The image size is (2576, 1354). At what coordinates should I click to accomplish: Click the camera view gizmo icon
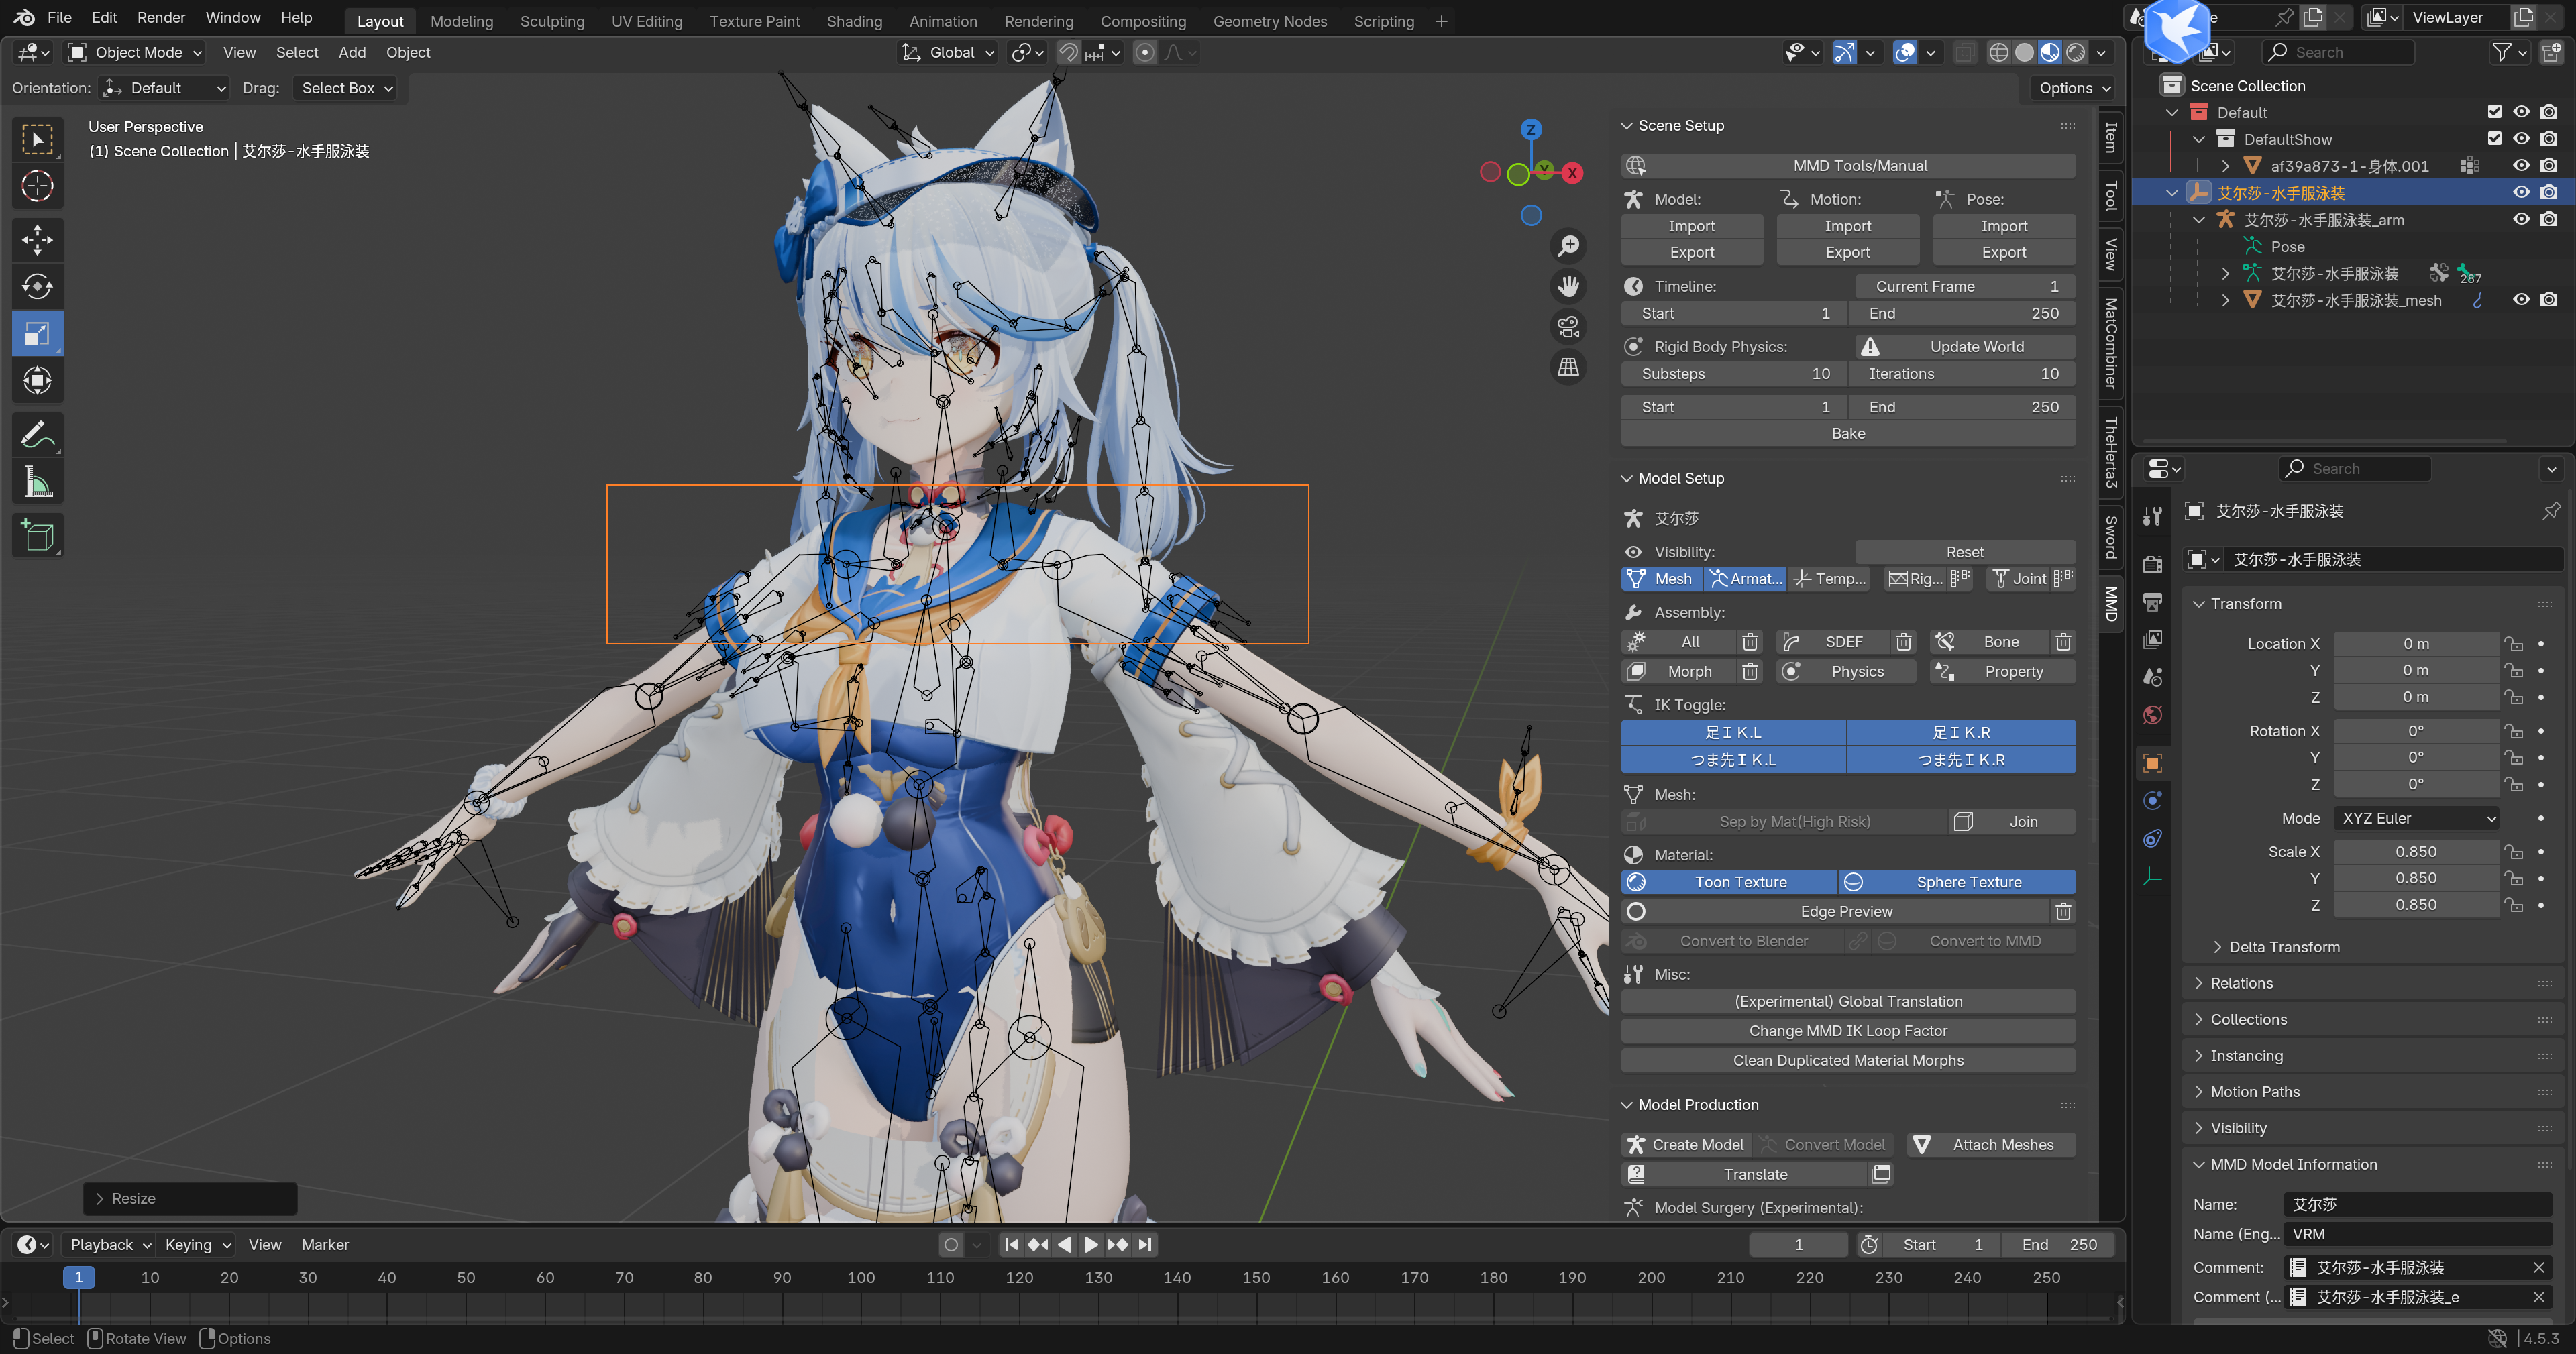(1568, 327)
